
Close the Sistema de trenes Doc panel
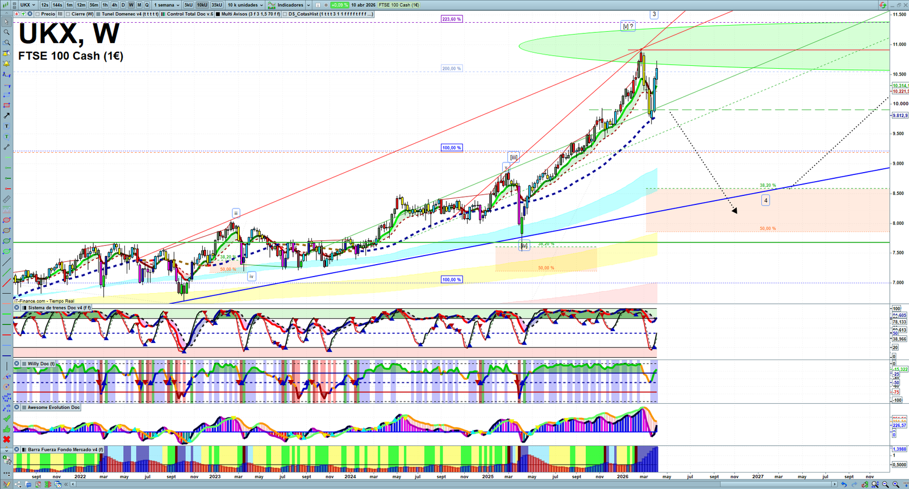tap(17, 308)
